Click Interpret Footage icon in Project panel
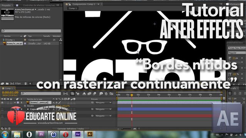 pos(2,84)
